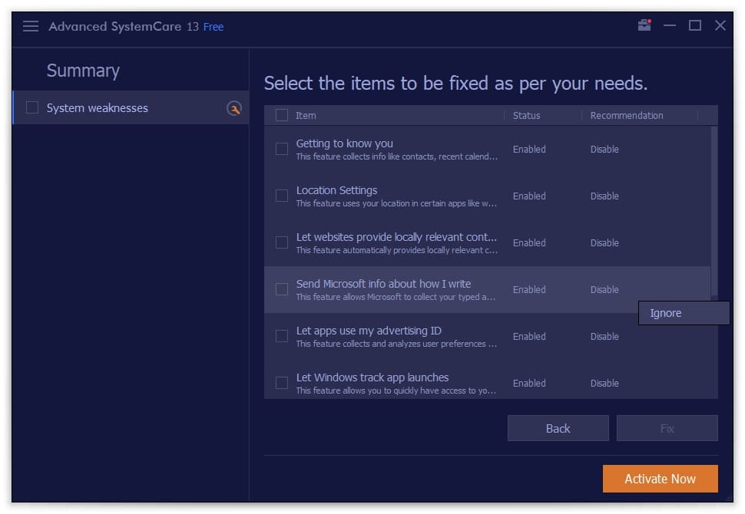Click Disable recommendation for Send Microsoft info row
Screen dimensions: 745x514
click(604, 289)
